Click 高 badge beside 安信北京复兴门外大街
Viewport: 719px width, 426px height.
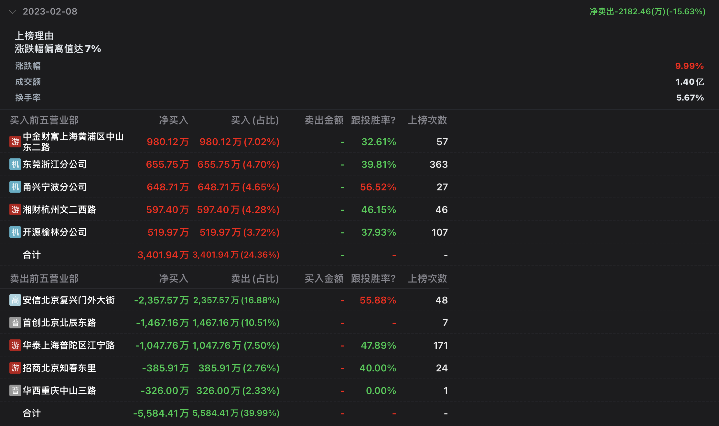click(15, 300)
